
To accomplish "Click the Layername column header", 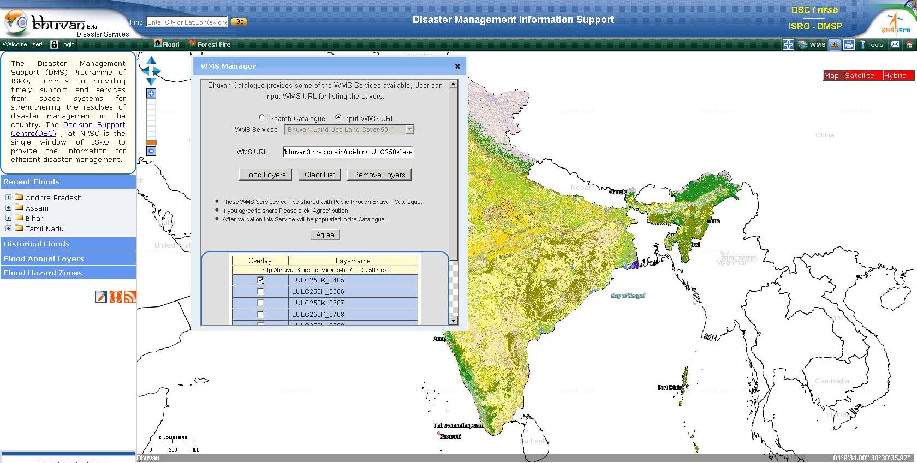I will point(353,261).
